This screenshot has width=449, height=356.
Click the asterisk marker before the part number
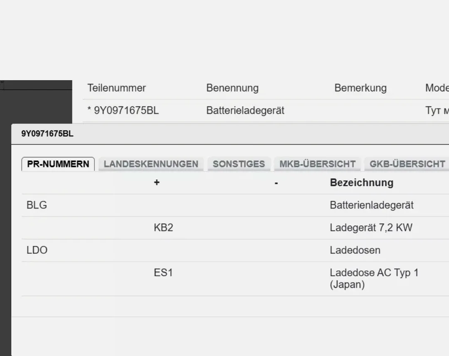point(89,110)
